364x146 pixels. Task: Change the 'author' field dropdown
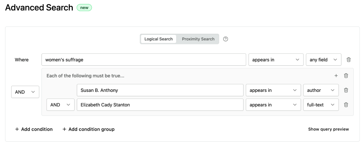(321, 90)
